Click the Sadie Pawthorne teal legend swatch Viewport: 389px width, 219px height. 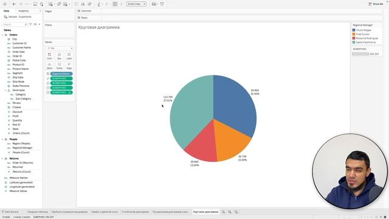(354, 42)
